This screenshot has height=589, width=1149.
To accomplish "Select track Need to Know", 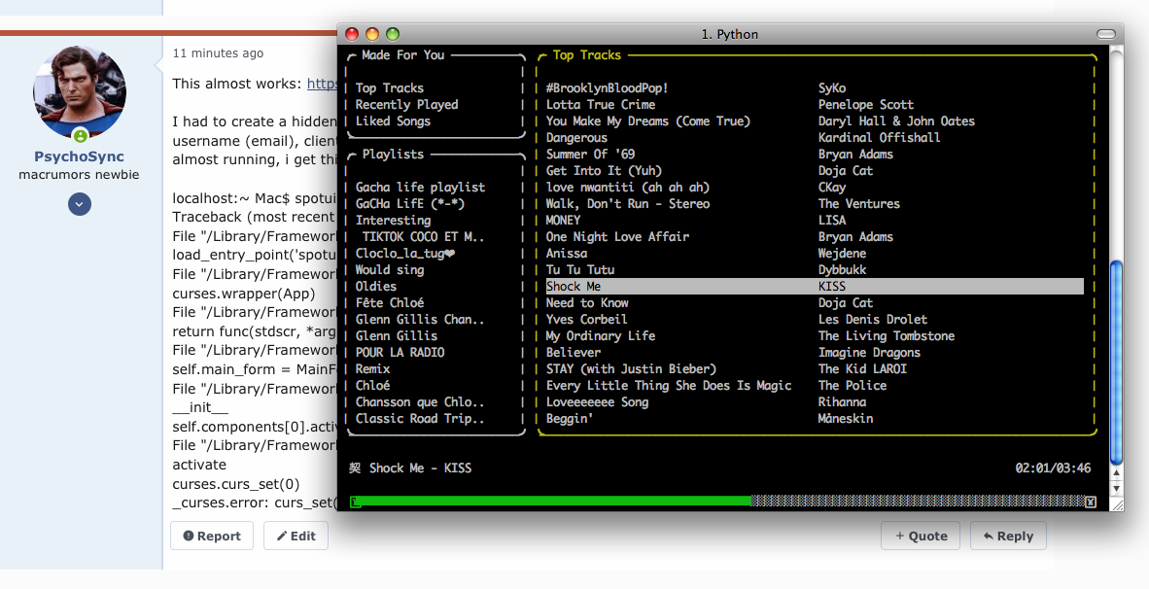I will tap(587, 302).
